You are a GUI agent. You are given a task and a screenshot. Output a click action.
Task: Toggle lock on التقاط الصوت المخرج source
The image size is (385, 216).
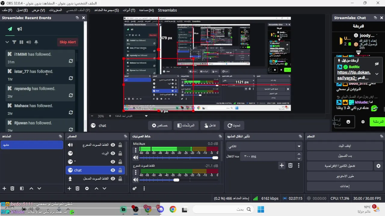[120, 145]
